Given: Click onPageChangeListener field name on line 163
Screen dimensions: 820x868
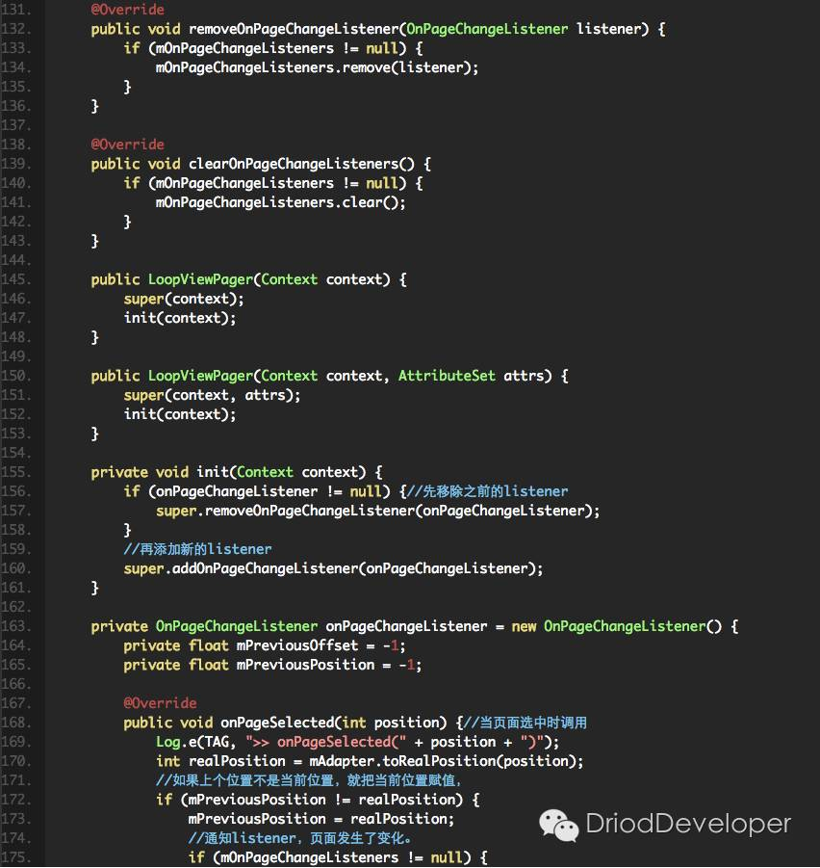Looking at the screenshot, I should click(x=406, y=626).
